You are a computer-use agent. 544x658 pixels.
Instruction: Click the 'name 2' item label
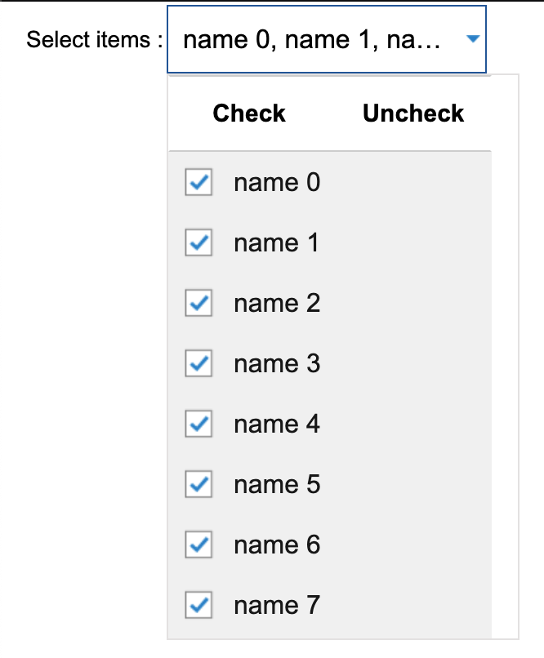277,303
